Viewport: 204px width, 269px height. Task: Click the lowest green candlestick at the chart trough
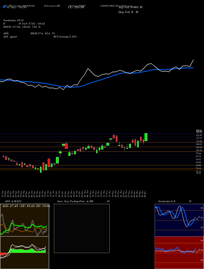(x=41, y=170)
